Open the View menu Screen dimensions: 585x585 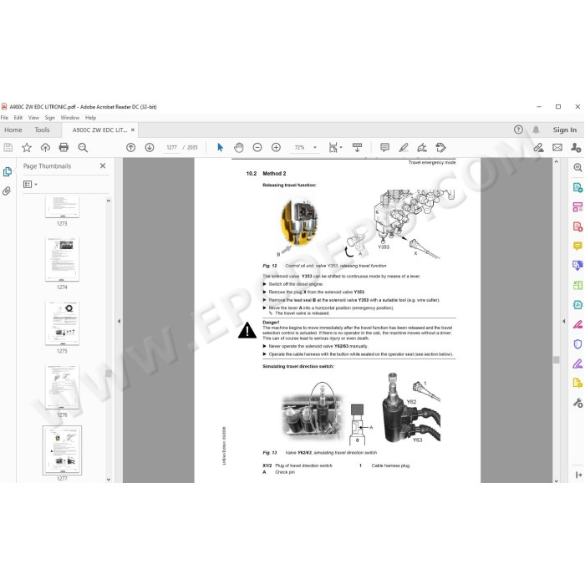(x=33, y=118)
